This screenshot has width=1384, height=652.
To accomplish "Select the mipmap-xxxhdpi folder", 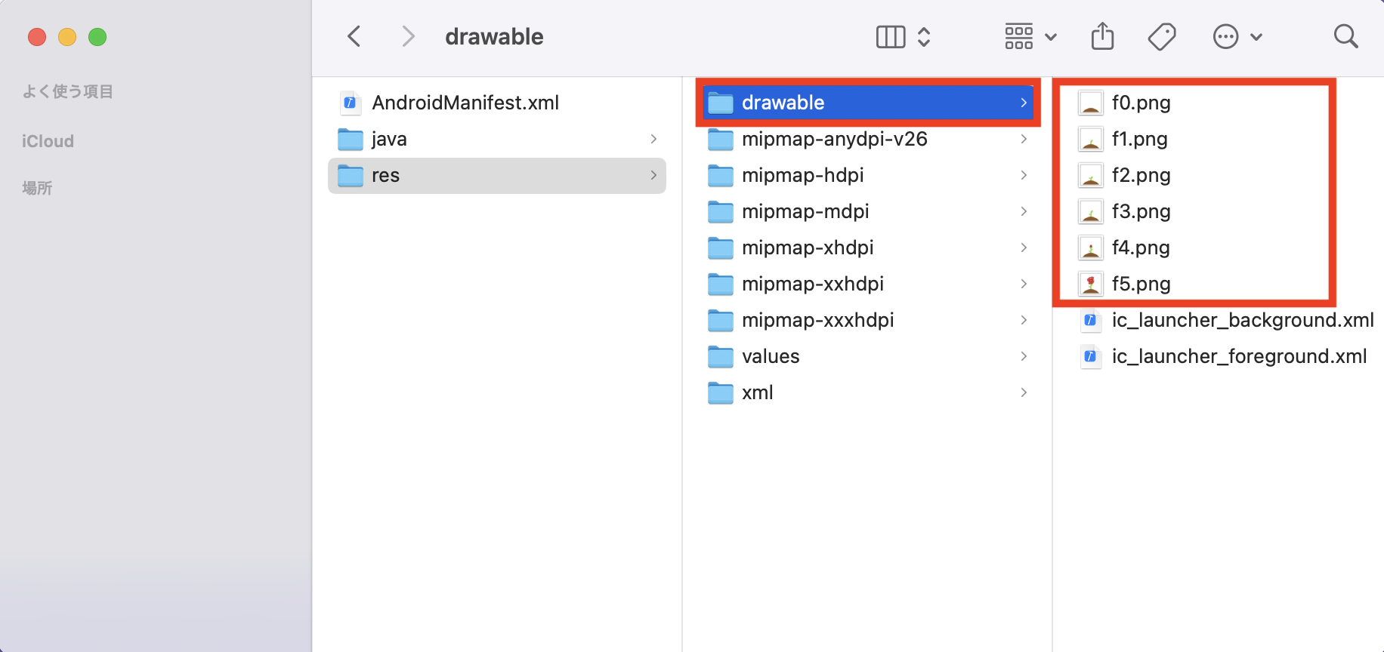I will [x=867, y=320].
